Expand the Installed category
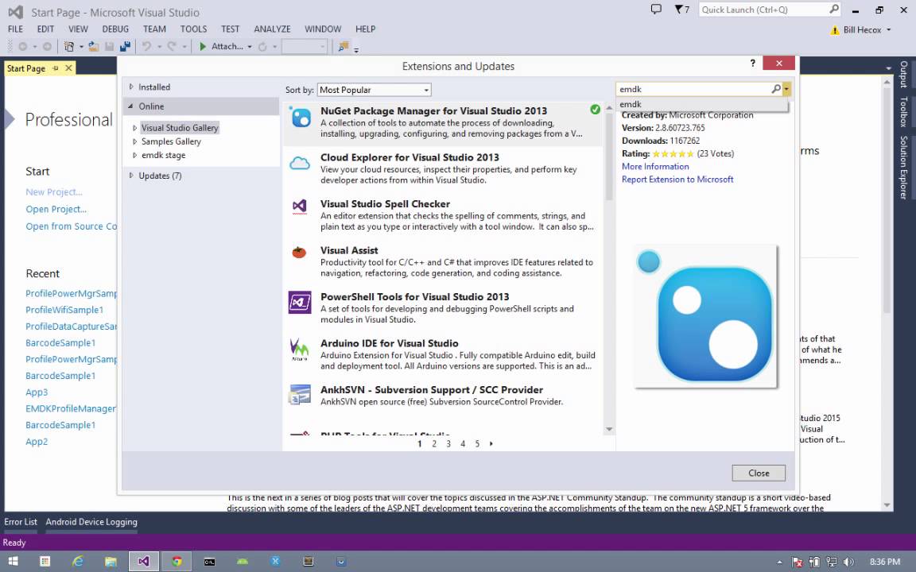This screenshot has width=916, height=572. (x=131, y=87)
